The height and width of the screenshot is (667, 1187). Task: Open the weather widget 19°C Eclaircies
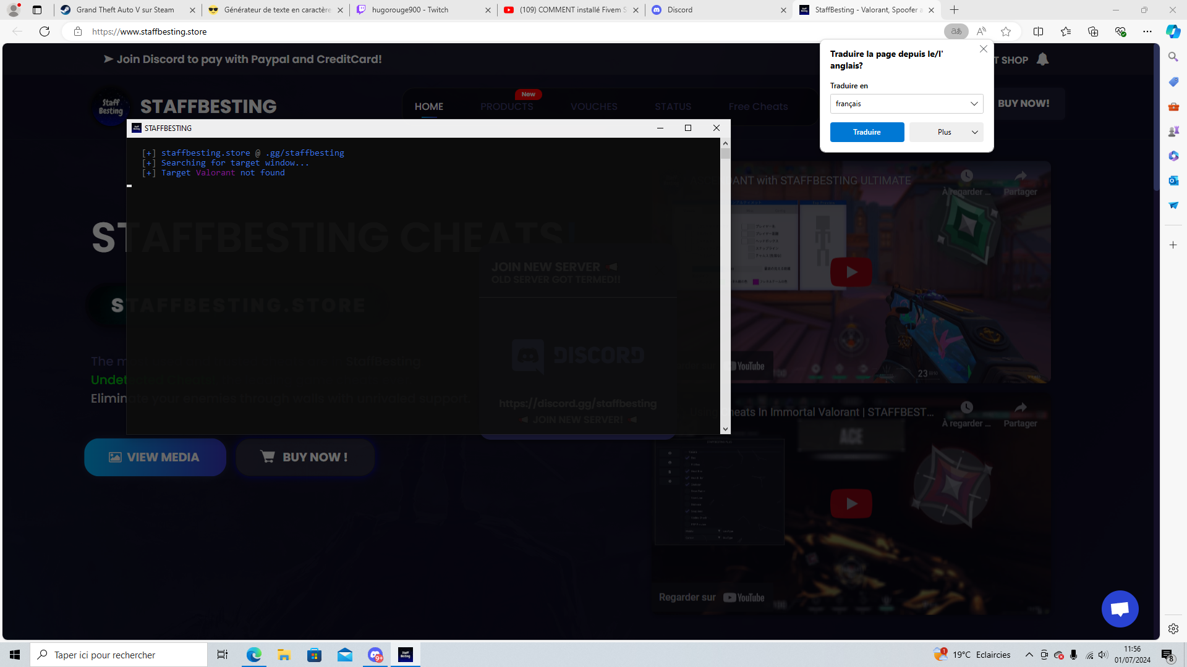(972, 655)
